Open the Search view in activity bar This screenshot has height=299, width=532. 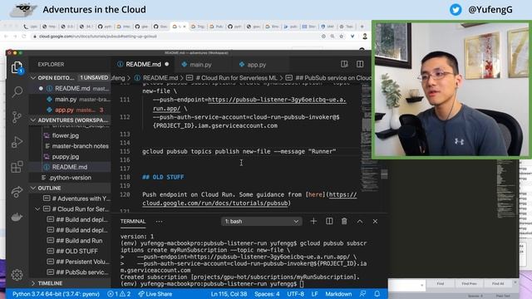pyautogui.click(x=17, y=91)
